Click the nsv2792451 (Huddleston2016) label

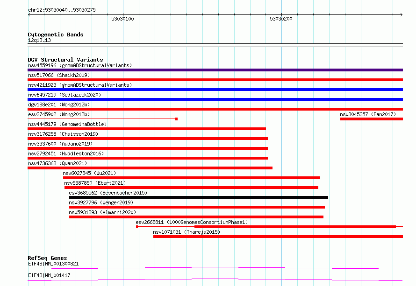(66, 153)
